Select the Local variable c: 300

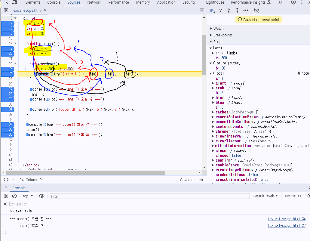point(221,58)
